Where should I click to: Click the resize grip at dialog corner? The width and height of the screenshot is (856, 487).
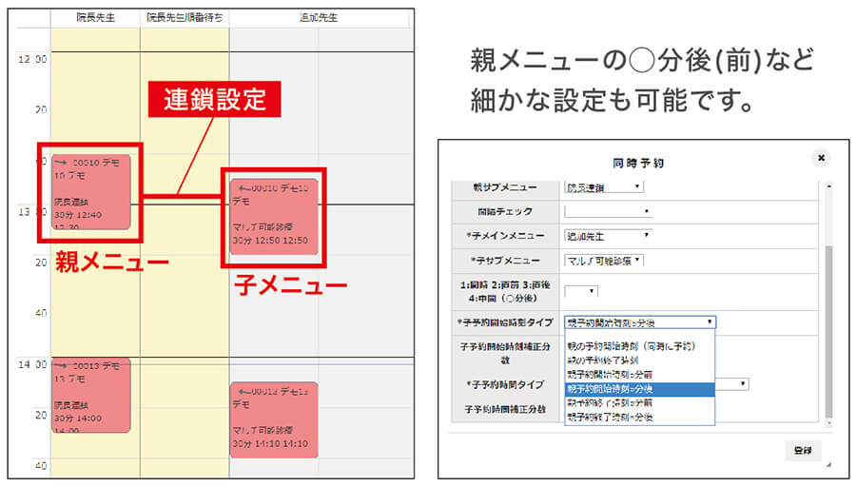pyautogui.click(x=827, y=464)
